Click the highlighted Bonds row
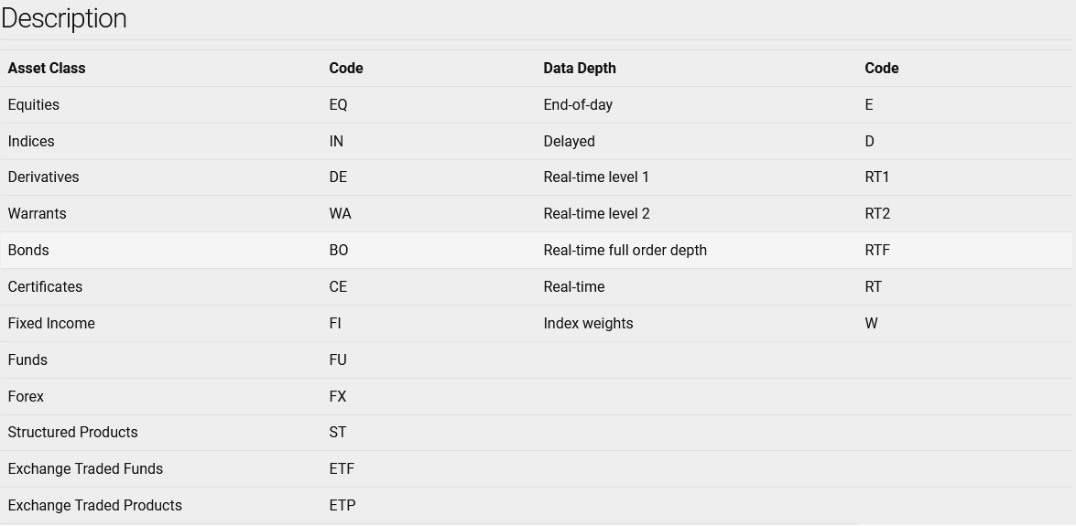This screenshot has height=526, width=1076. 537,251
